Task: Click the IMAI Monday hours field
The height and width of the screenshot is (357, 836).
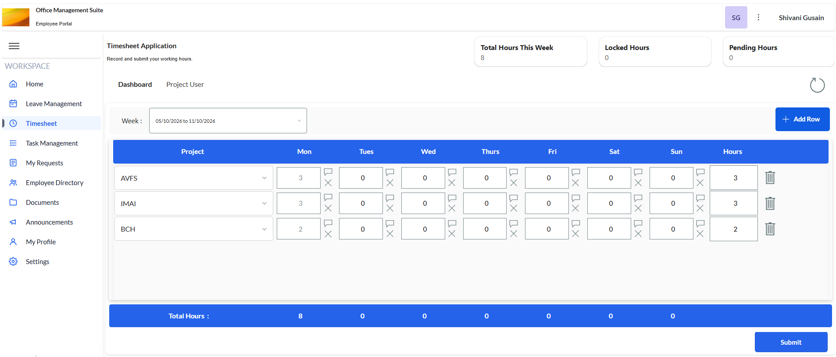Action: [299, 203]
